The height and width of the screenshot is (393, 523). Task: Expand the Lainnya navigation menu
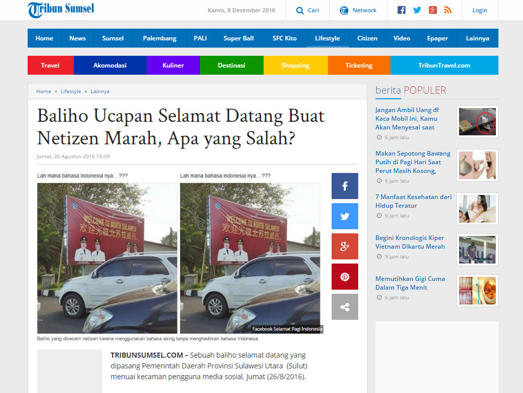pyautogui.click(x=477, y=38)
